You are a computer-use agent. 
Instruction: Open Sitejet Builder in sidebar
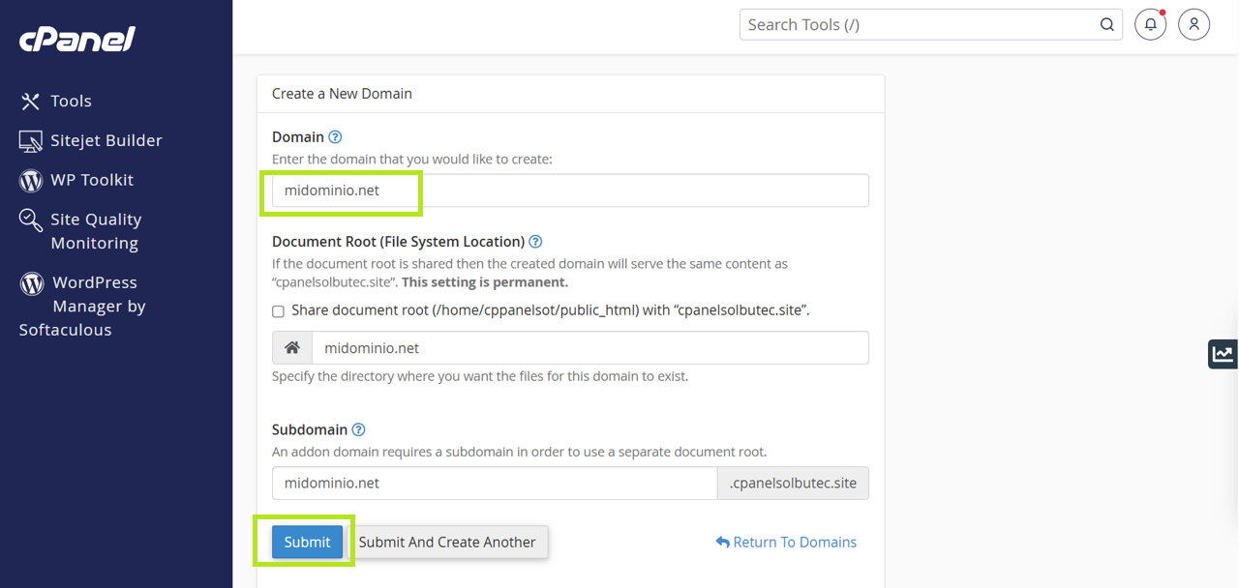[x=106, y=140]
